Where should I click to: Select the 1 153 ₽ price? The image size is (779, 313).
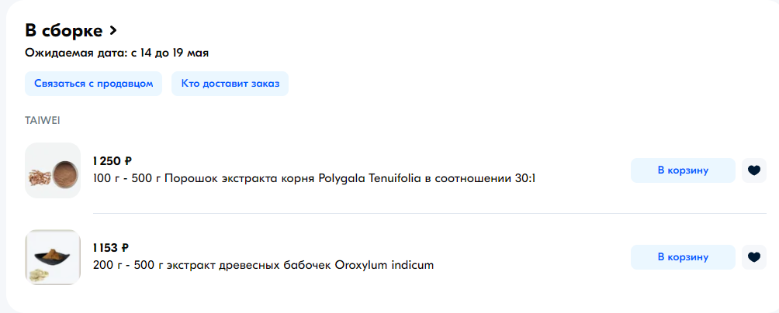111,247
